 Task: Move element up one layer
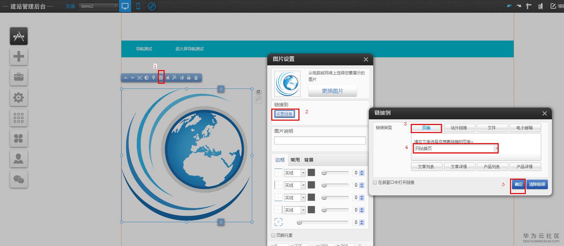tap(125, 78)
